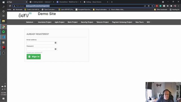Expand the SEO dropdown menu
Screen dimensions: 181x102
click(x=149, y=22)
